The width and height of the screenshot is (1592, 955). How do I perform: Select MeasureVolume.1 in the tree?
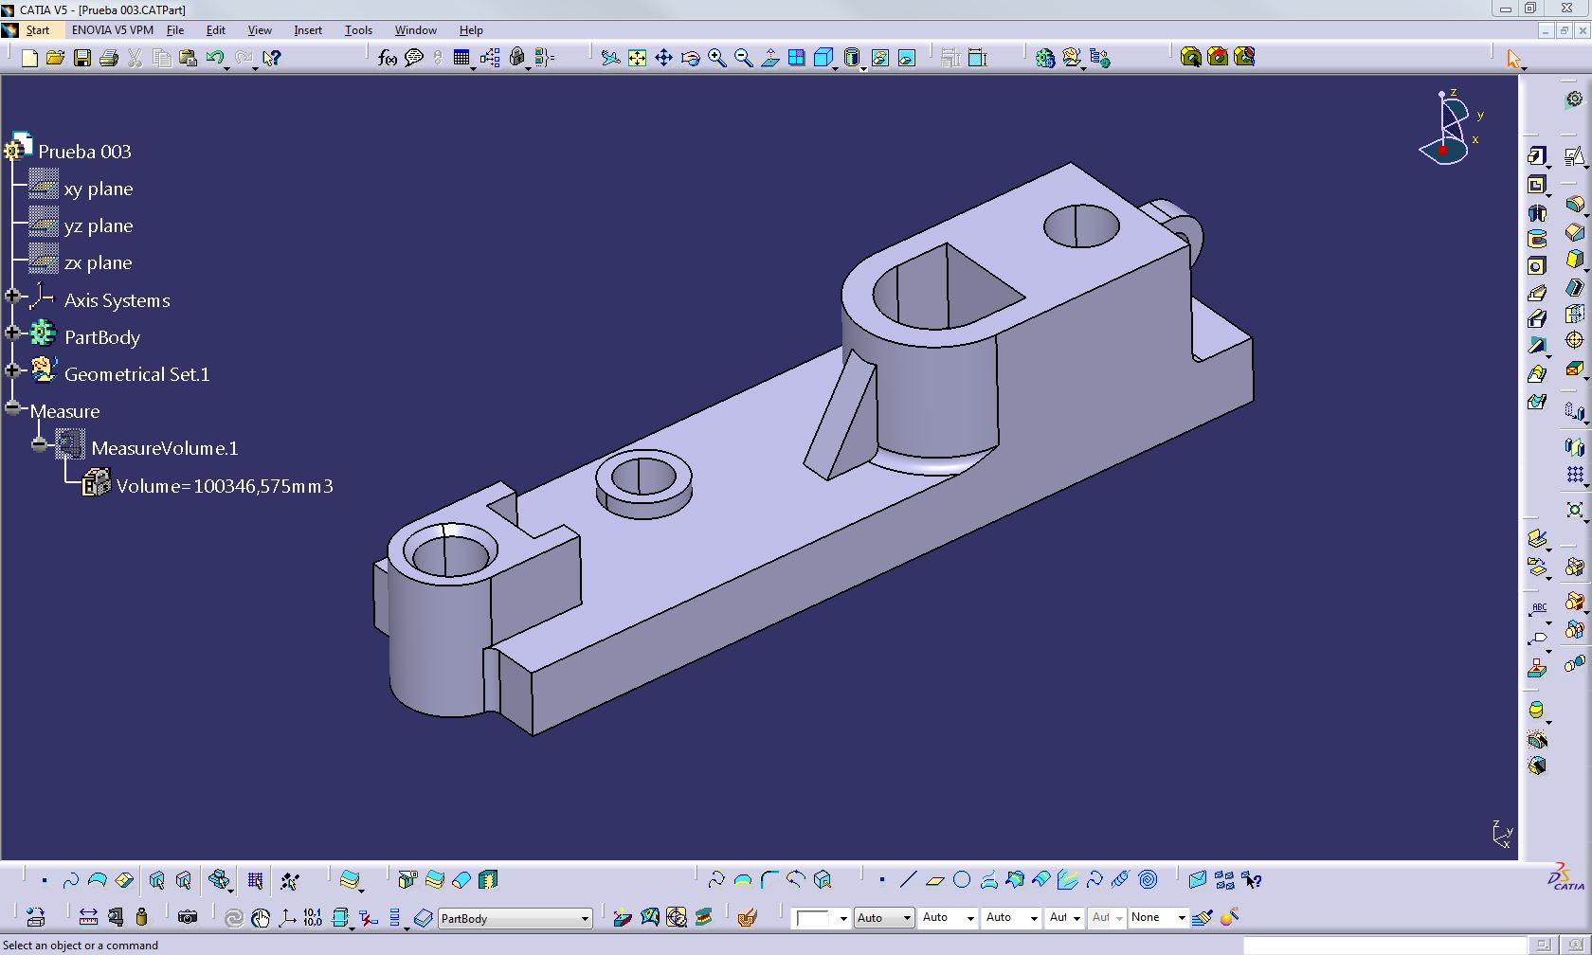[165, 448]
